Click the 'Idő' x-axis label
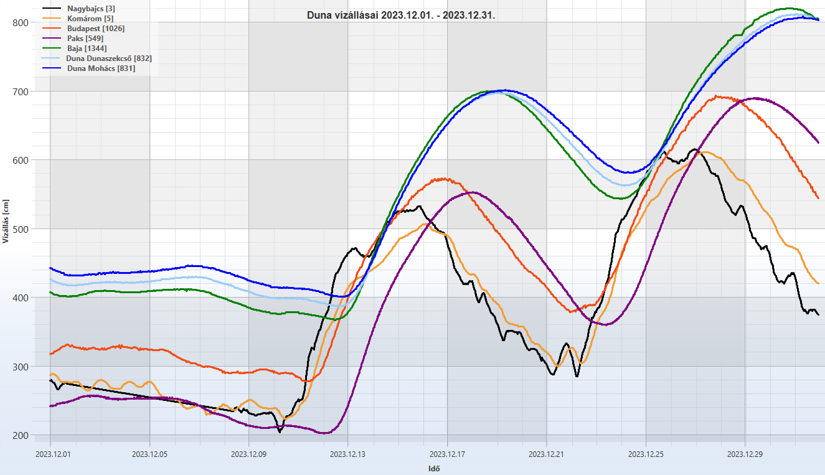The height and width of the screenshot is (475, 825). click(435, 468)
